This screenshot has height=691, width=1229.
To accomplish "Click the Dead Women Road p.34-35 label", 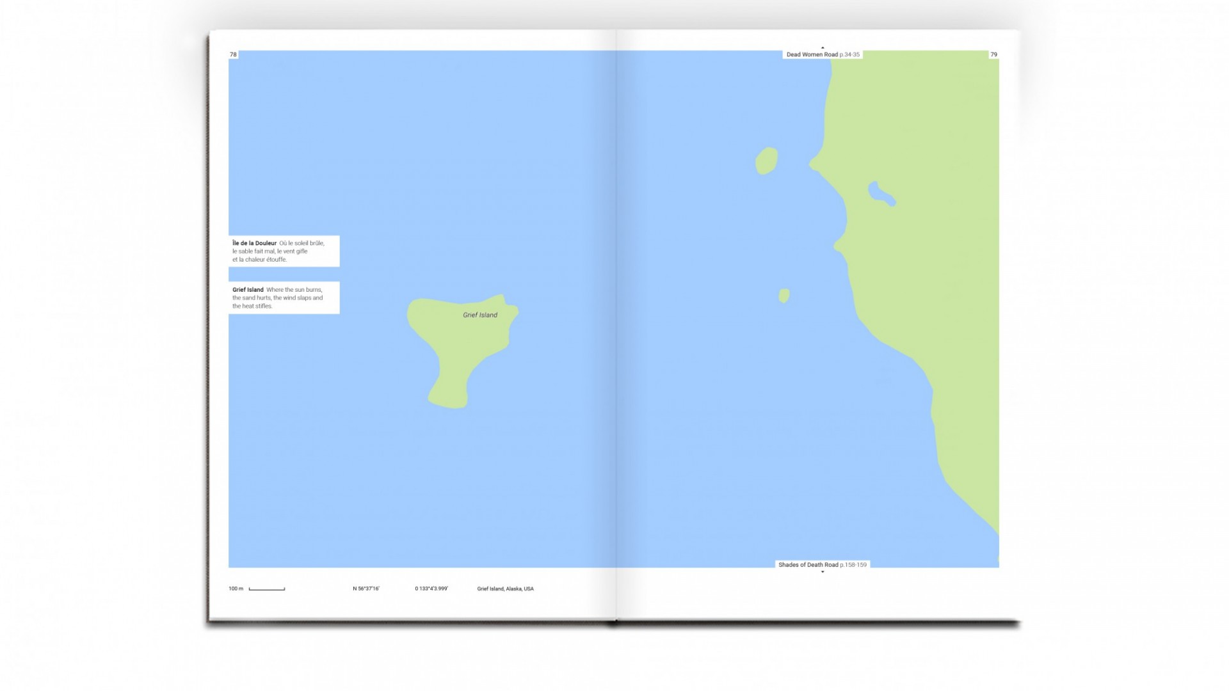I will [823, 54].
